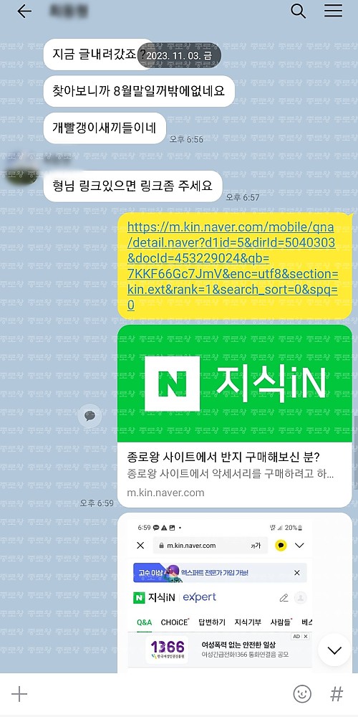Tap the 1366 여성긴급전화 ad banner
Image resolution: width=358 pixels, height=717 pixels.
[219, 650]
